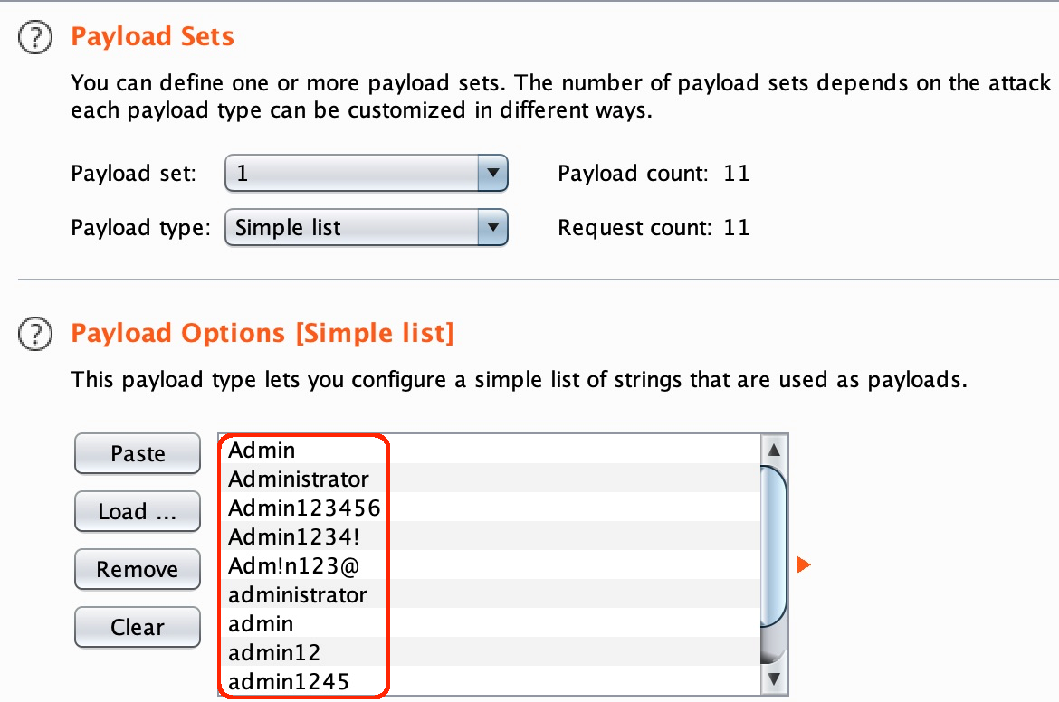
Task: Select the 'admin12' payload entry
Action: [274, 652]
